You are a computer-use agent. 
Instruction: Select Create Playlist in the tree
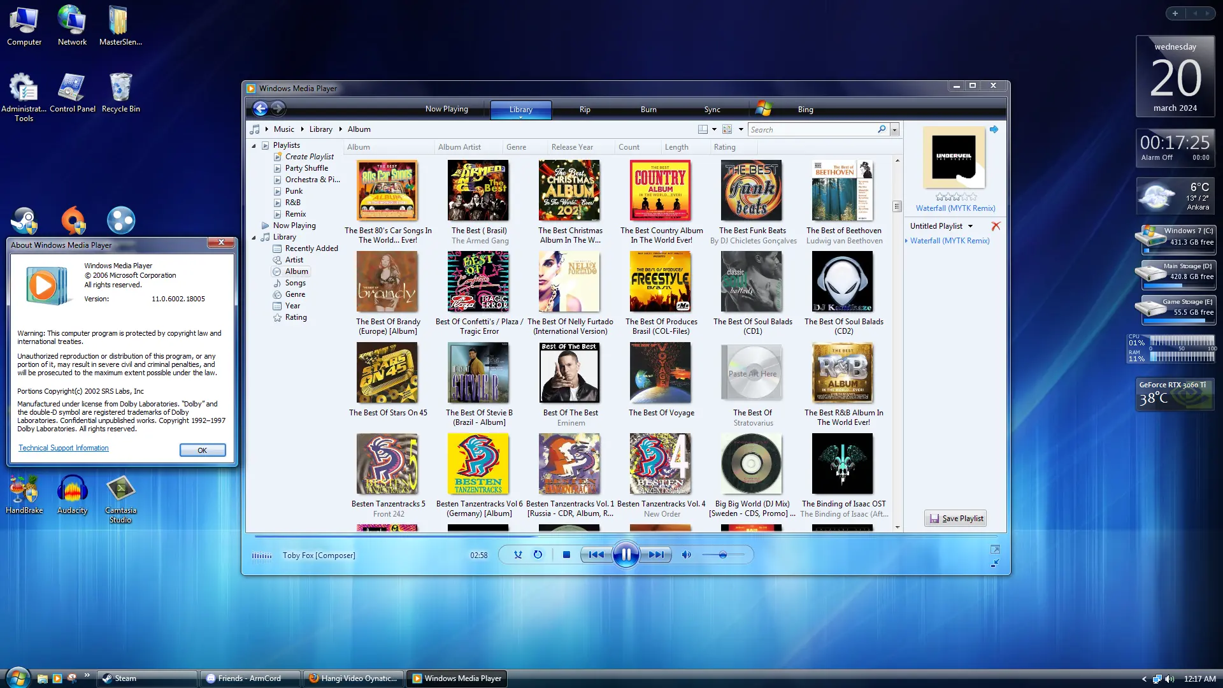pos(309,157)
